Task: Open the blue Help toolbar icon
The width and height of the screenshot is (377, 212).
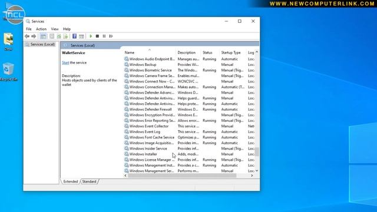Action: pyautogui.click(x=75, y=37)
